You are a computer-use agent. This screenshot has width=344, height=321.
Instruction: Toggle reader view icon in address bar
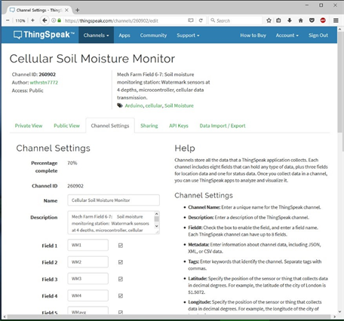pos(191,20)
